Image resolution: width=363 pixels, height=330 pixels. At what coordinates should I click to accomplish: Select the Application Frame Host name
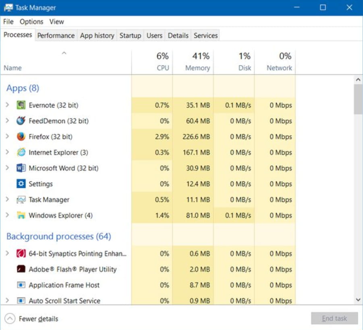(x=64, y=285)
